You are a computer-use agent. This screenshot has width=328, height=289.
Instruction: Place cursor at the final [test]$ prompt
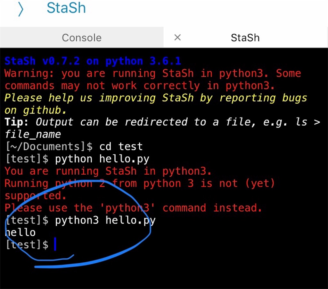[55, 244]
